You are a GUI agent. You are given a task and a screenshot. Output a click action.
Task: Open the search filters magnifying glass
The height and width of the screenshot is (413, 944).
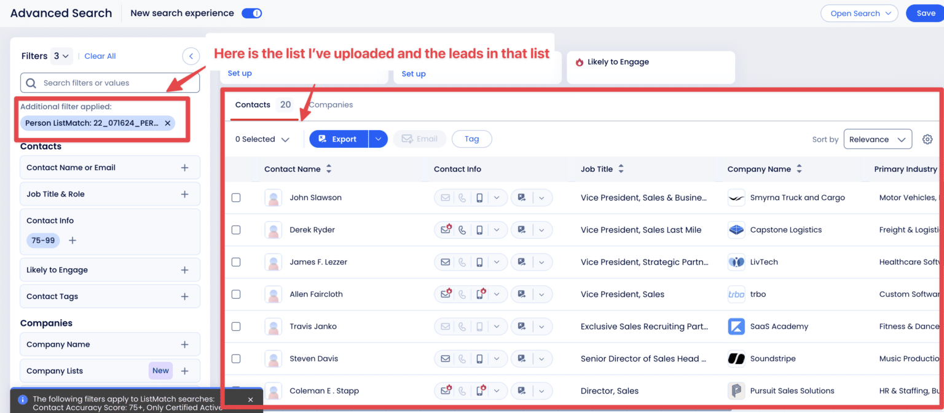(31, 82)
